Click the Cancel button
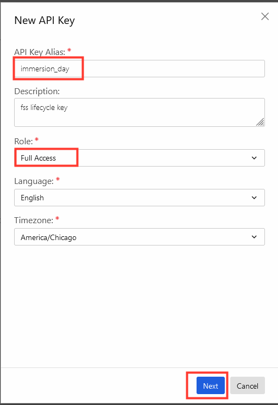Screen dimensions: 278x405 click(248, 385)
